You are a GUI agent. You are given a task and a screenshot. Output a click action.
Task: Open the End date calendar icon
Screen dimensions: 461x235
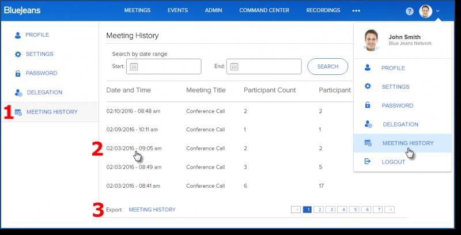234,66
